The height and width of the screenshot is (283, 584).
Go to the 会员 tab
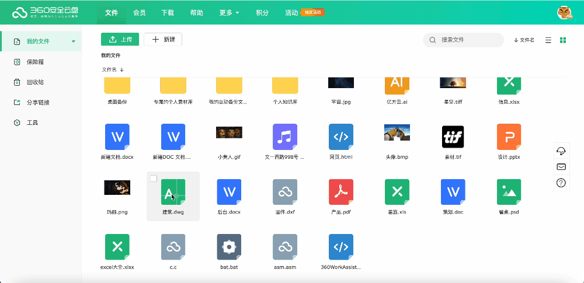click(x=140, y=13)
